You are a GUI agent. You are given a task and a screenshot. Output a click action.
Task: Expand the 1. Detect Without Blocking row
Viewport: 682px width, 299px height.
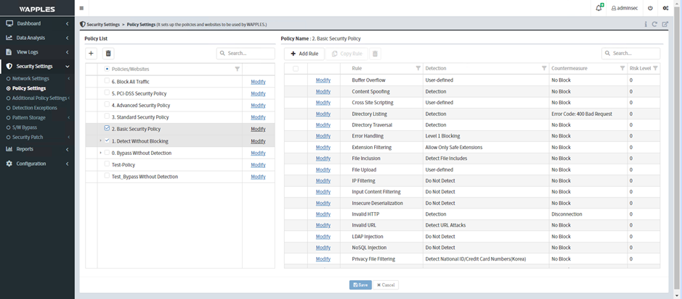pos(100,140)
